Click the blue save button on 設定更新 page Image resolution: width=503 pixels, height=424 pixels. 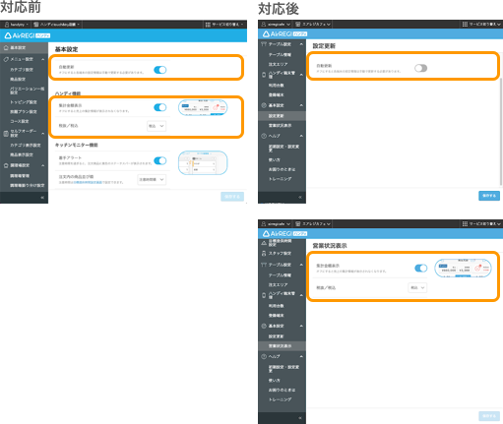coord(489,196)
